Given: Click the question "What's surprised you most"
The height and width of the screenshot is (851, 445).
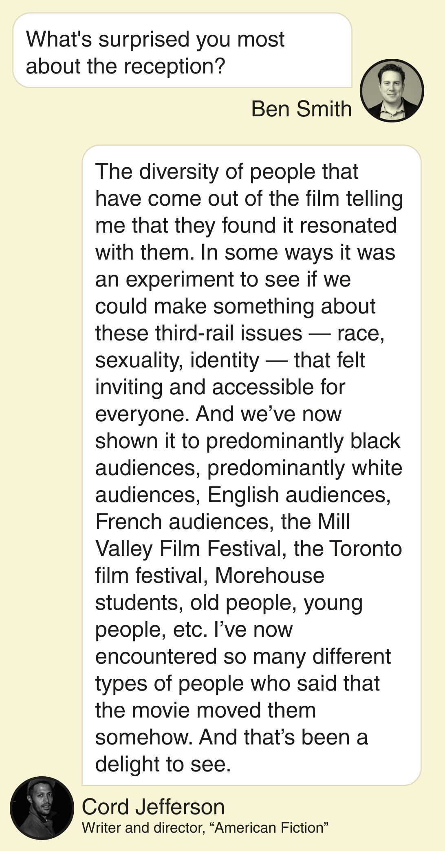Looking at the screenshot, I should 155,40.
